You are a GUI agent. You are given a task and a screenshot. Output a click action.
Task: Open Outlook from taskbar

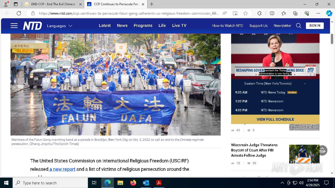[x=146, y=183]
